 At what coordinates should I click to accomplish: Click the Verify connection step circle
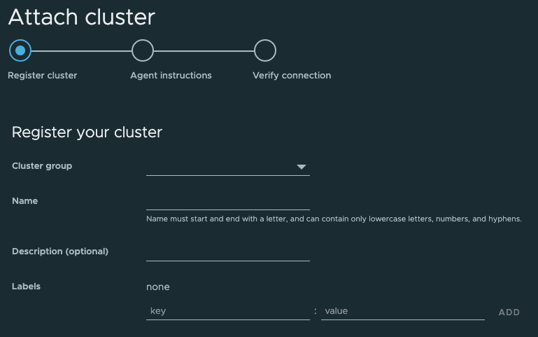click(265, 50)
